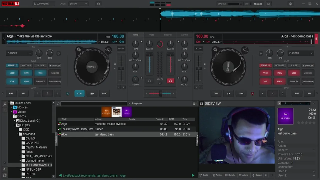Click the SAI loop-out button on deck B
Viewport: 320px width, 180px height.
click(x=309, y=93)
